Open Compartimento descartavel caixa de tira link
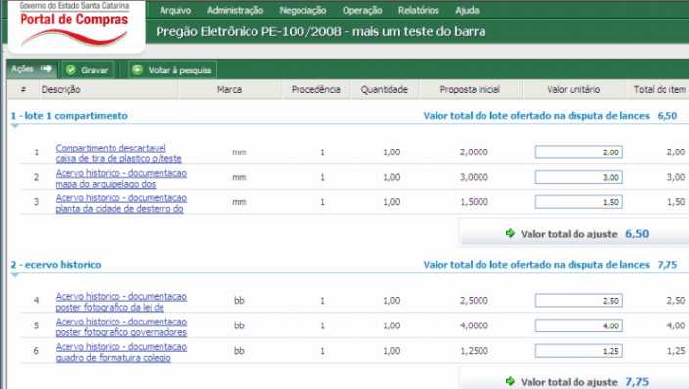689x389 pixels. pos(118,153)
